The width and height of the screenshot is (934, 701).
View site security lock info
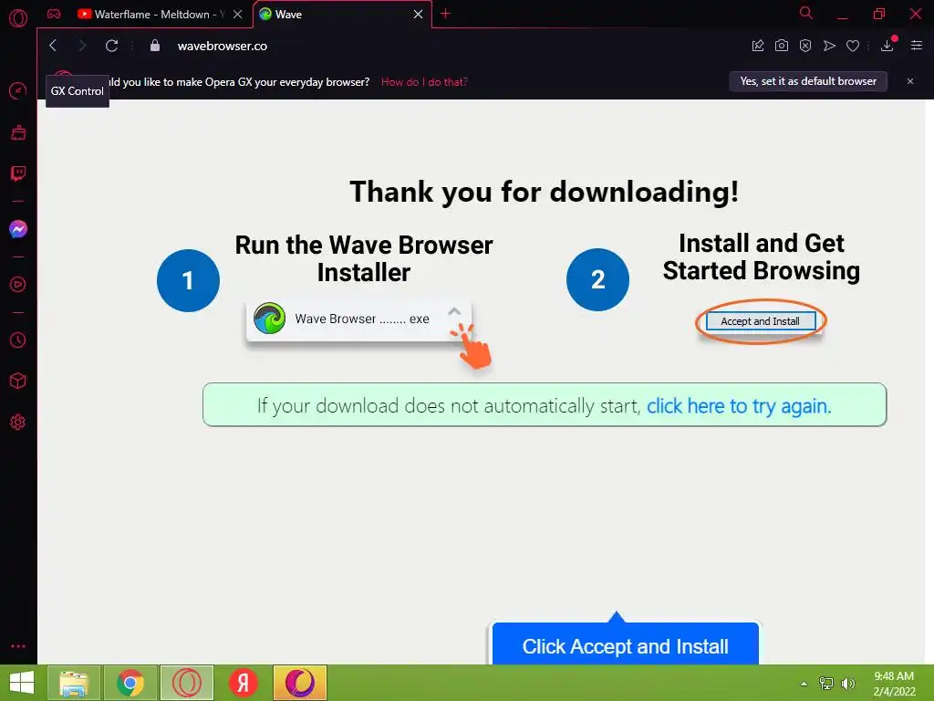tap(155, 46)
